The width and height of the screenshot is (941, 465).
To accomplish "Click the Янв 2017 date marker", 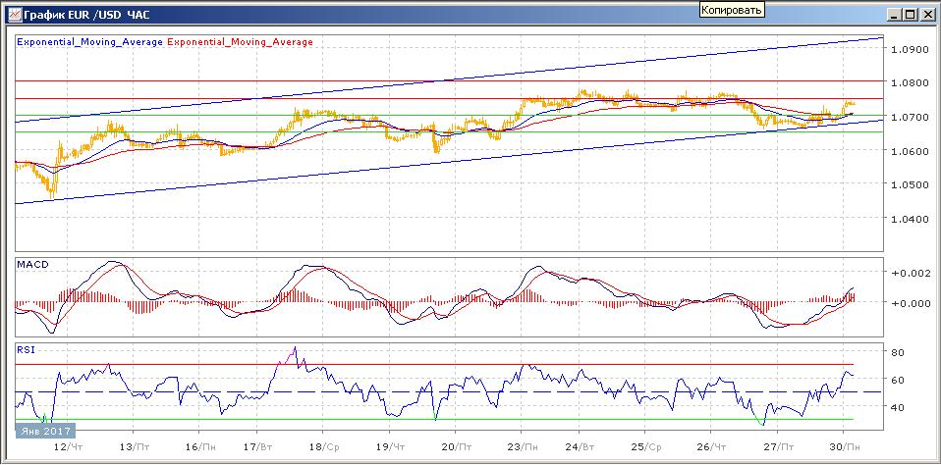I will click(x=44, y=431).
